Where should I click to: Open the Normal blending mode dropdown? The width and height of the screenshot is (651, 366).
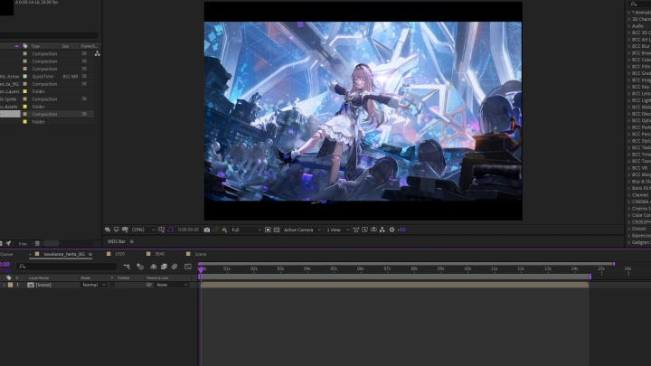pyautogui.click(x=94, y=285)
